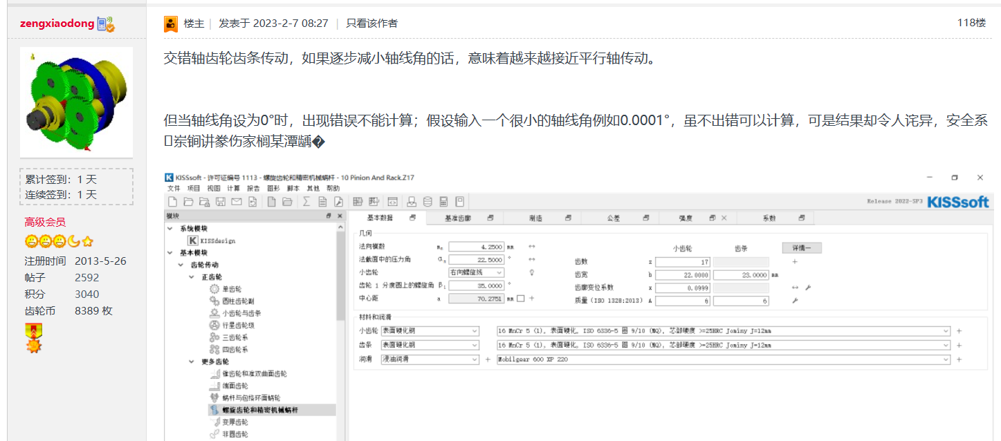
Task: Open rack material type dropdown 表面硬化钢
Action: tap(430, 345)
